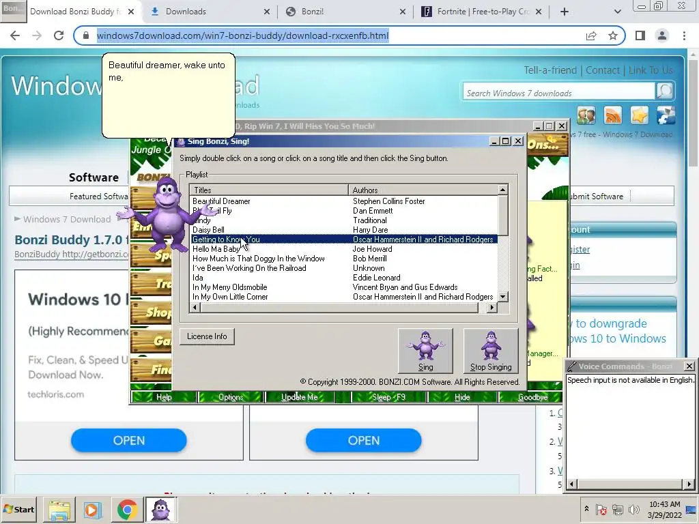
Task: Click the address bar URL
Action: [x=242, y=35]
